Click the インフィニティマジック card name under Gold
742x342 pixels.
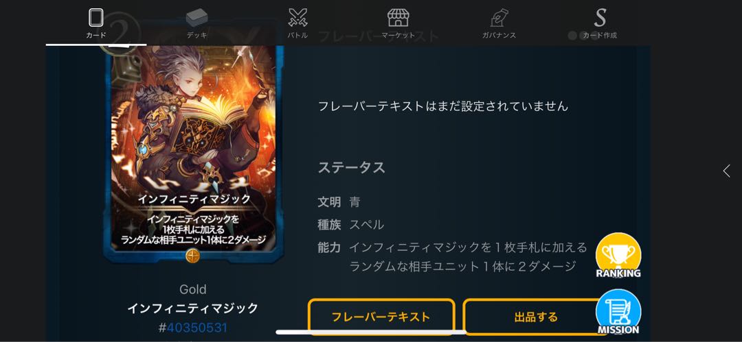[x=192, y=308]
